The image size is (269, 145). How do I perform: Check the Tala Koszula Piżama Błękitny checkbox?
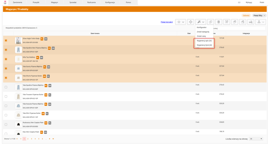coord(6,106)
